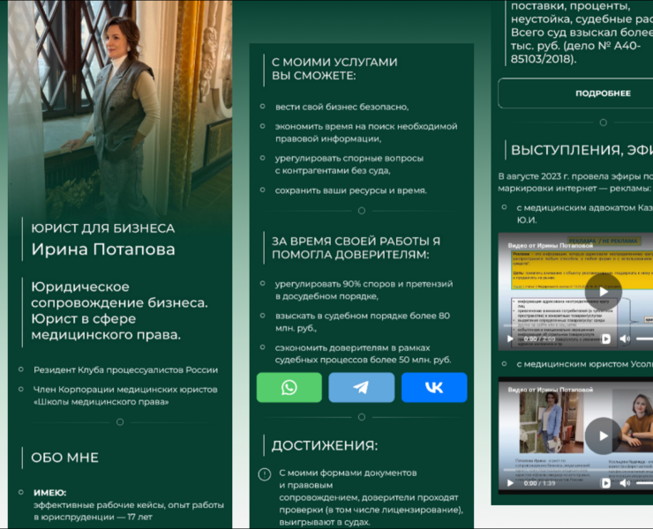Click the 'ВЫСТУПЛЕНИЯ, ЭФИ' heading
This screenshot has height=529, width=653.
click(x=582, y=150)
